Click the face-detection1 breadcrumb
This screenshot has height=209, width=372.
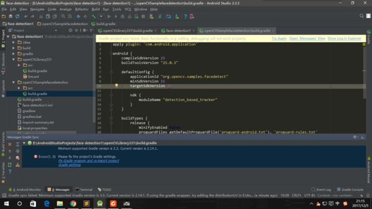pos(18,23)
